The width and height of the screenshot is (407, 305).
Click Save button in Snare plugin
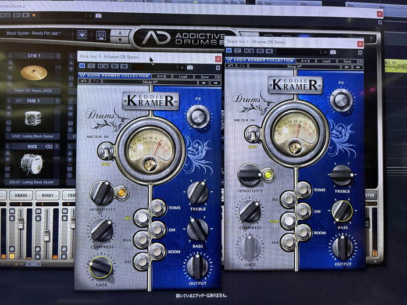tap(347, 62)
